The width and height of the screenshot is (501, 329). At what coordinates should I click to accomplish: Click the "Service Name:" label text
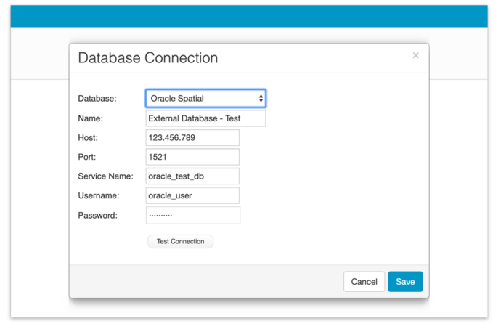105,176
